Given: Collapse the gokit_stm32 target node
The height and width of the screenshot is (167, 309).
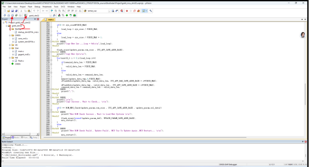Looking at the screenshot, I should click(7, 26).
